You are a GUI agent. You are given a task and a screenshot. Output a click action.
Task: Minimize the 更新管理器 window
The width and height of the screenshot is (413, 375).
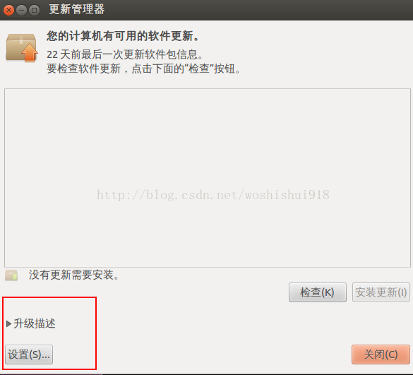(x=21, y=11)
